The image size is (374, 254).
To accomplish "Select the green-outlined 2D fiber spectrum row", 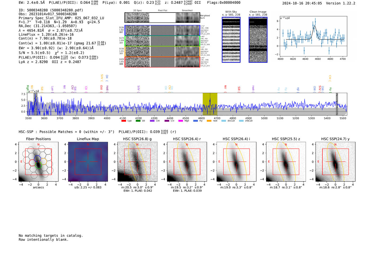I will (162, 41).
